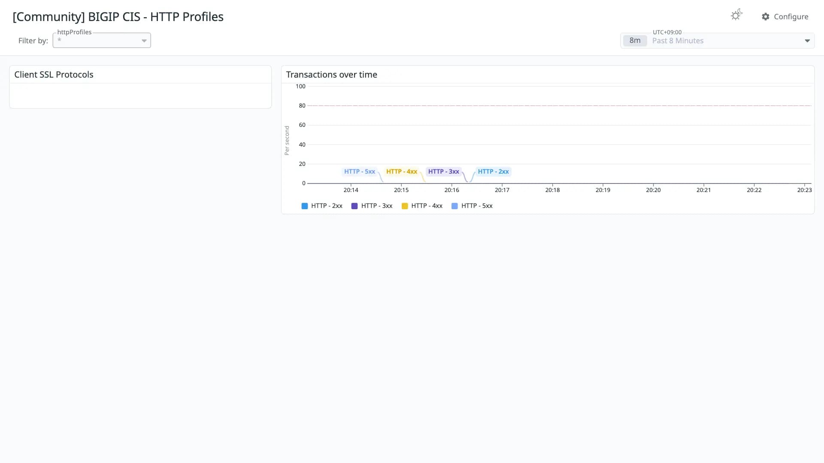Open Configure via the gear icon
Image resolution: width=824 pixels, height=463 pixels.
point(766,17)
